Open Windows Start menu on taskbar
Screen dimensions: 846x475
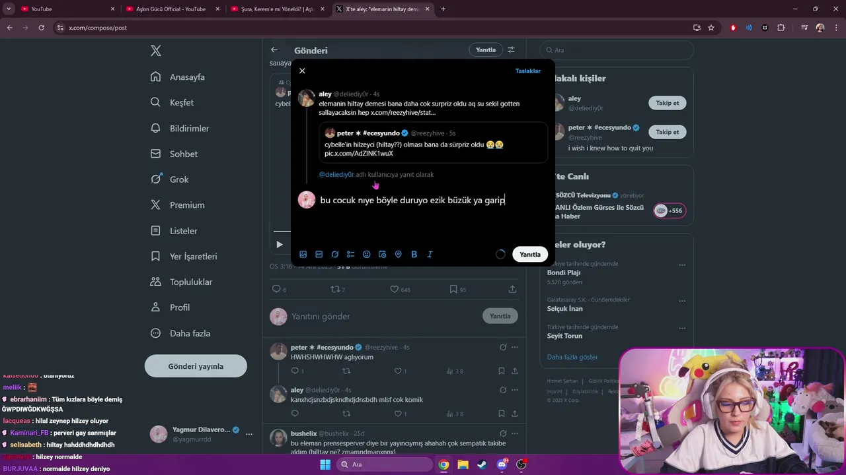tap(325, 464)
